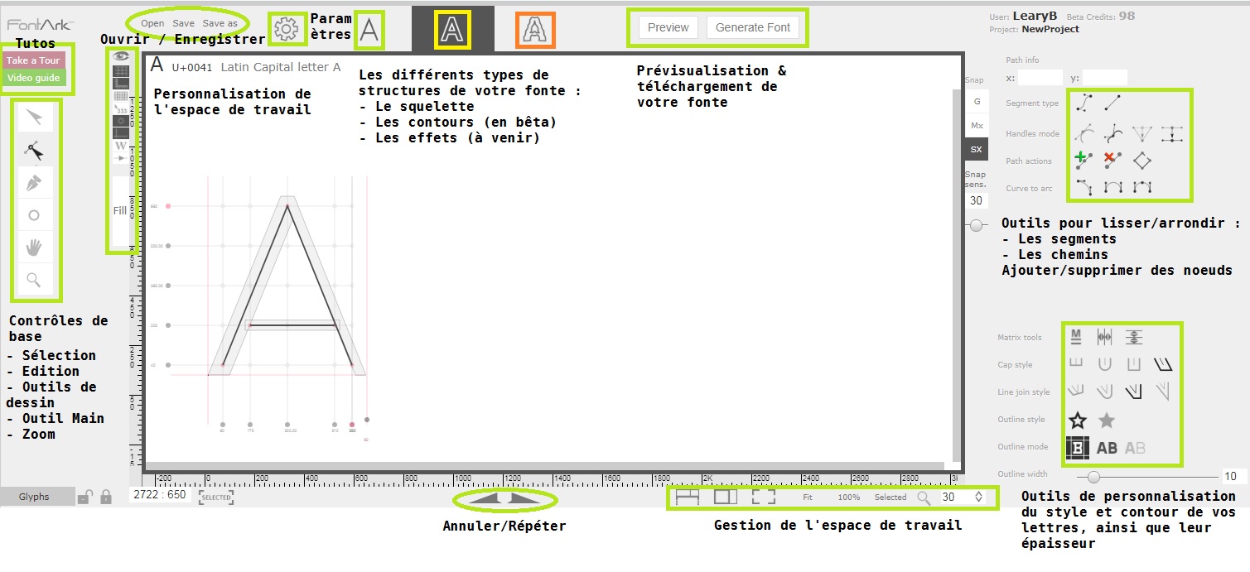Set zoom to 100%
This screenshot has height=572, width=1250.
[849, 497]
